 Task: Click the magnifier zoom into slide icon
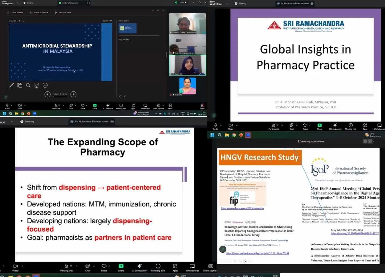[x=28, y=85]
